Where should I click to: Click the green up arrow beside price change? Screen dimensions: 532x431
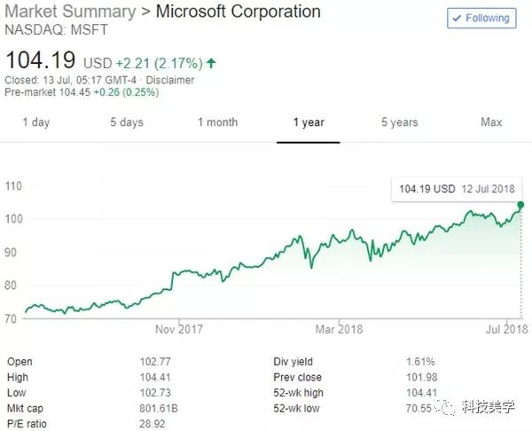[x=211, y=64]
